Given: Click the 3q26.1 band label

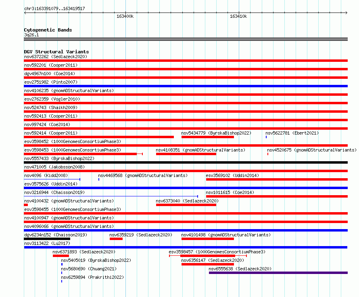Looking at the screenshot, I should point(31,35).
